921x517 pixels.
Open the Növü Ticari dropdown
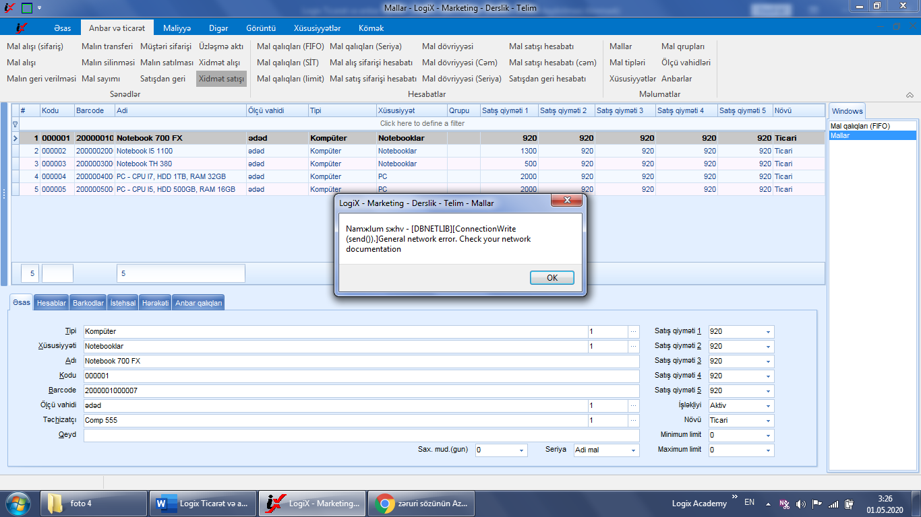768,421
